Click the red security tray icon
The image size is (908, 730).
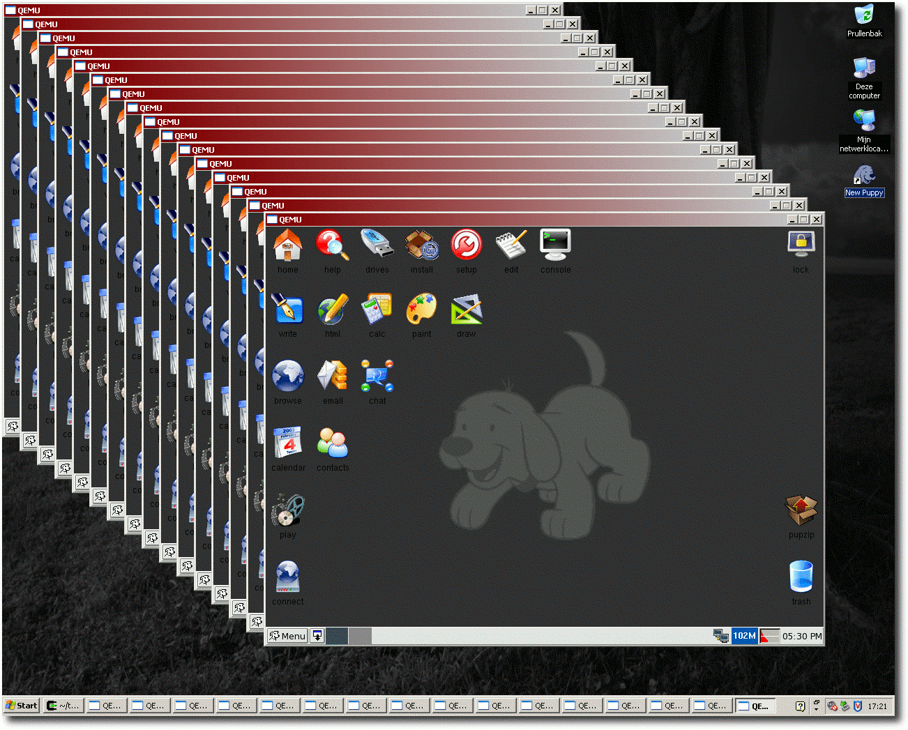click(832, 706)
